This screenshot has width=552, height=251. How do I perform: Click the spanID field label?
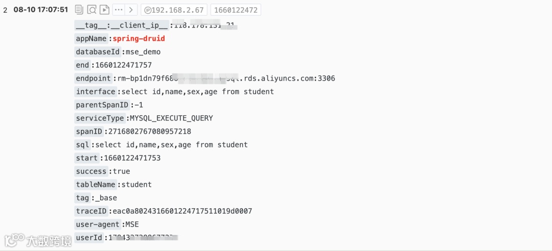(89, 132)
